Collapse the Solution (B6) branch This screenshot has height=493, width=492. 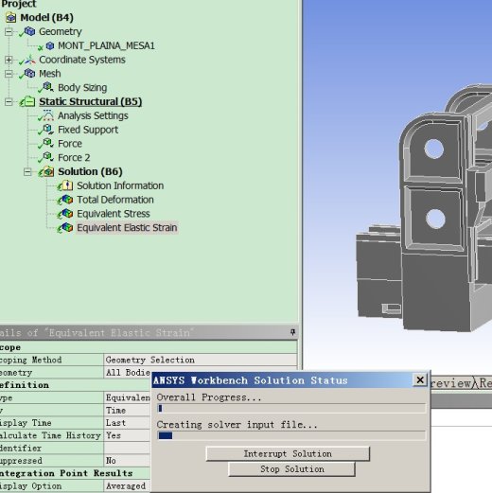27,172
